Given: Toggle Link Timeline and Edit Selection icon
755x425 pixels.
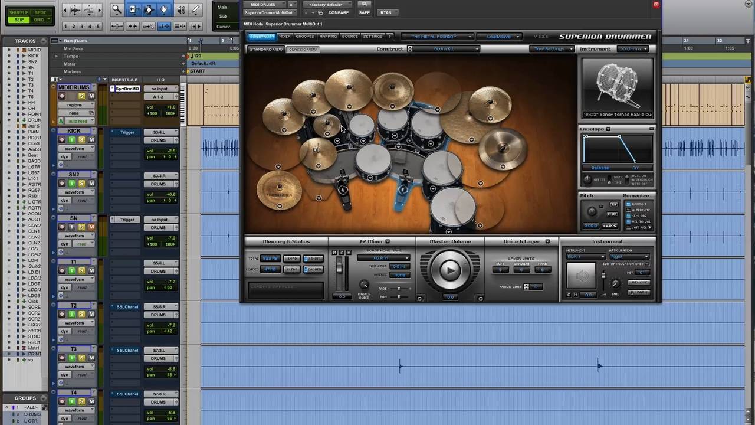Looking at the screenshot, I should point(164,27).
